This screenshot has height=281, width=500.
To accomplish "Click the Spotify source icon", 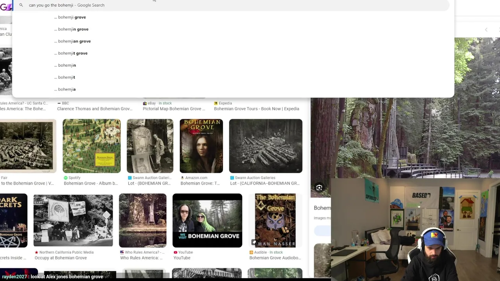I will pos(66,178).
